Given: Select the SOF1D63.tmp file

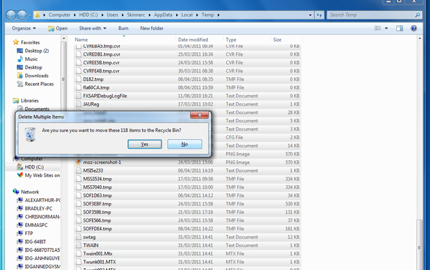Looking at the screenshot, I should click(187, 196).
